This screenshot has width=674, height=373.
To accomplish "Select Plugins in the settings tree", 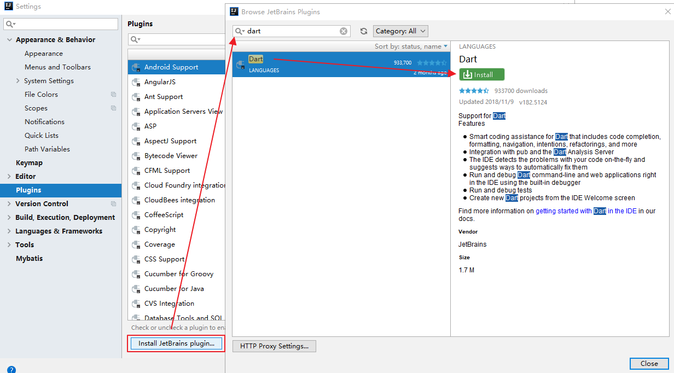I will (x=61, y=190).
